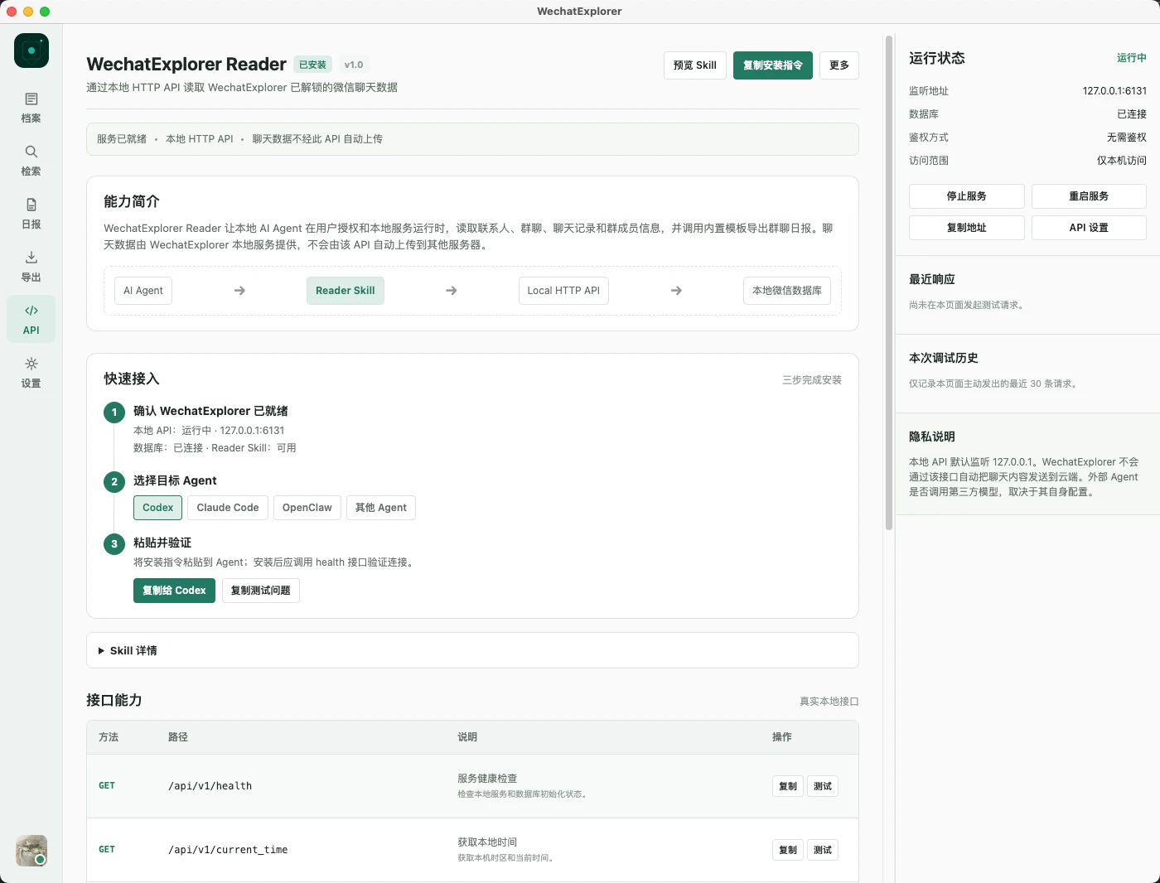
Task: Select the API sidebar section
Action: [x=31, y=319]
